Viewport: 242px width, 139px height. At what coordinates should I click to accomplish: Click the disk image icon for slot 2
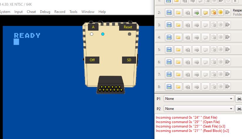click(x=187, y=13)
